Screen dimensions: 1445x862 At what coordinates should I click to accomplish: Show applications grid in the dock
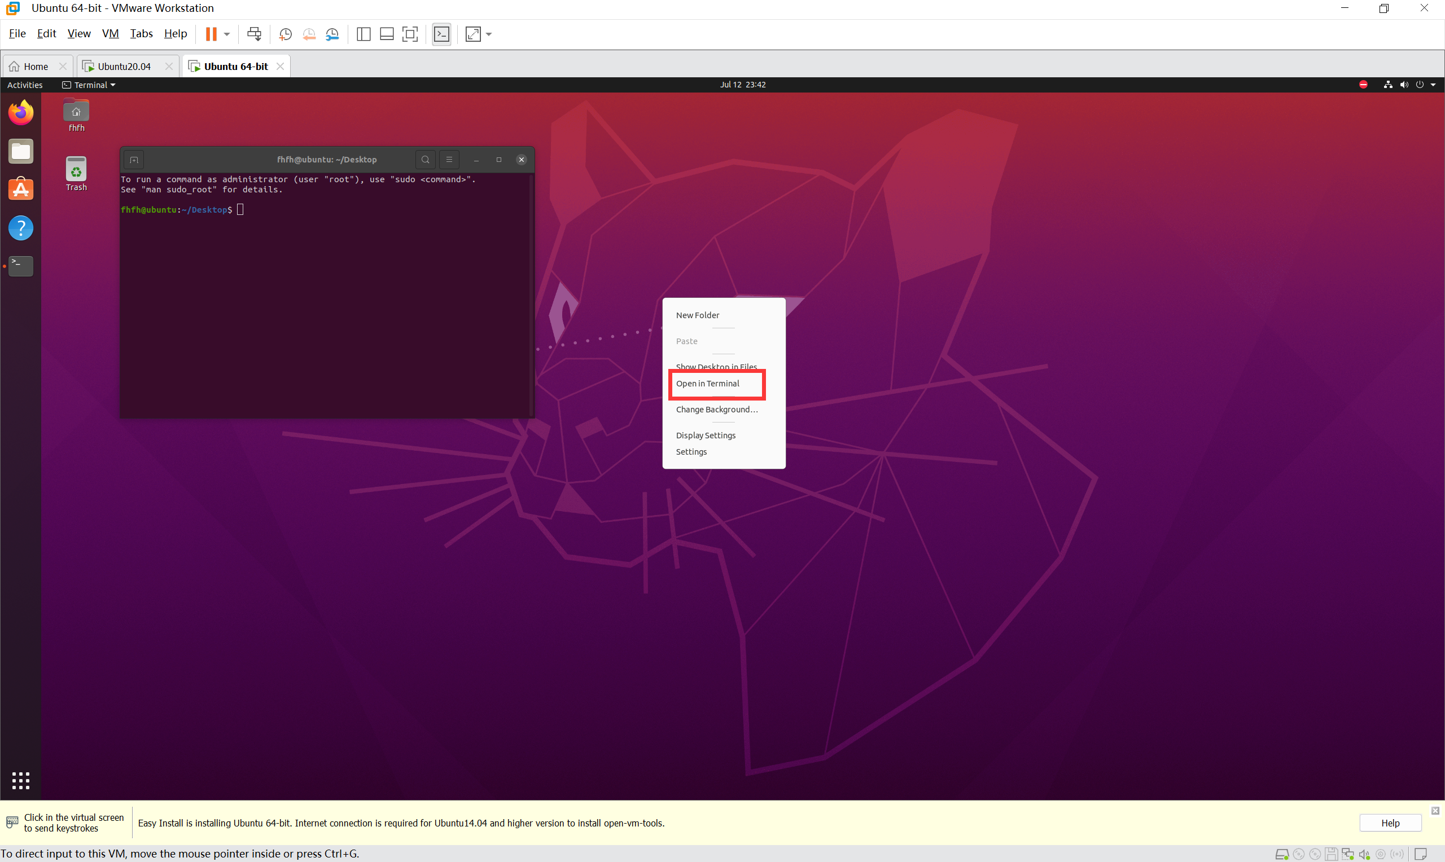[x=21, y=780]
